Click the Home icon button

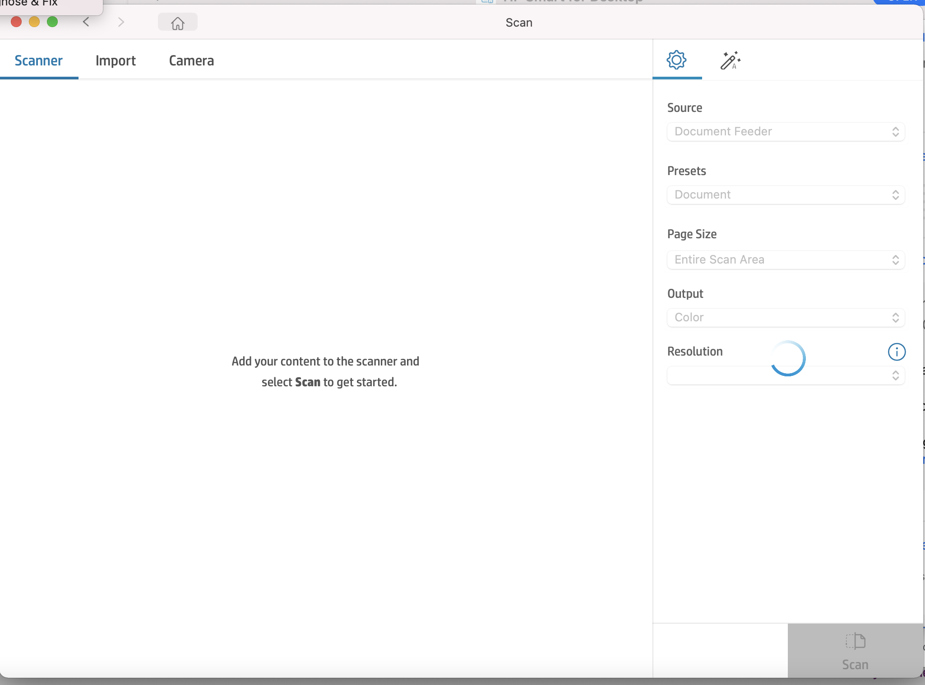click(178, 23)
